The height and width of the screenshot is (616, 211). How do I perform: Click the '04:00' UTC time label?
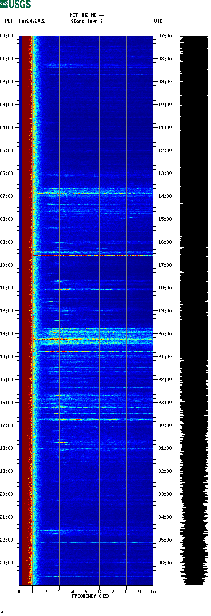click(x=165, y=517)
